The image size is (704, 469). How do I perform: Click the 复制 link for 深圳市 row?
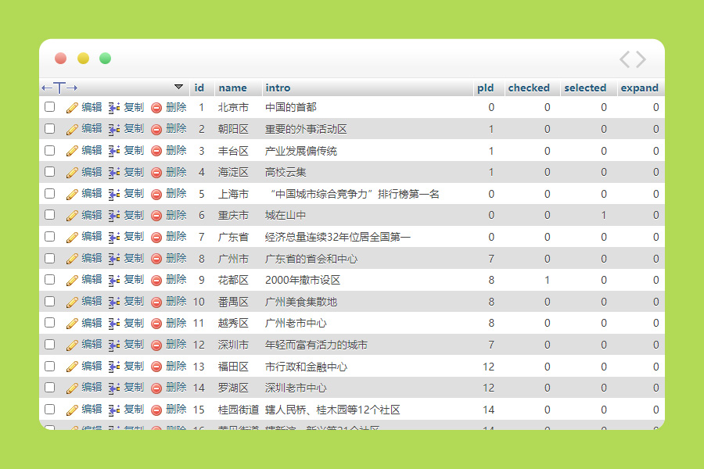pos(134,344)
